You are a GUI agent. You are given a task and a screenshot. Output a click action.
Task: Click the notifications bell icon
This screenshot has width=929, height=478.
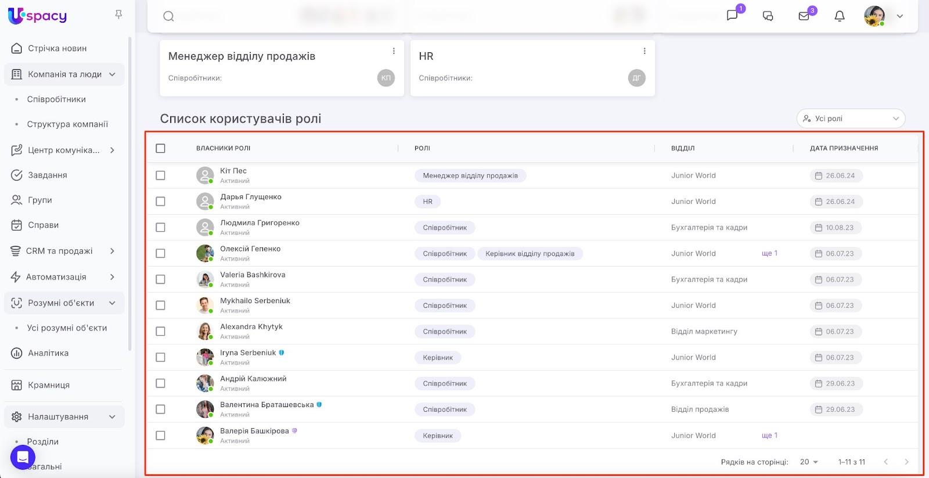click(x=839, y=16)
